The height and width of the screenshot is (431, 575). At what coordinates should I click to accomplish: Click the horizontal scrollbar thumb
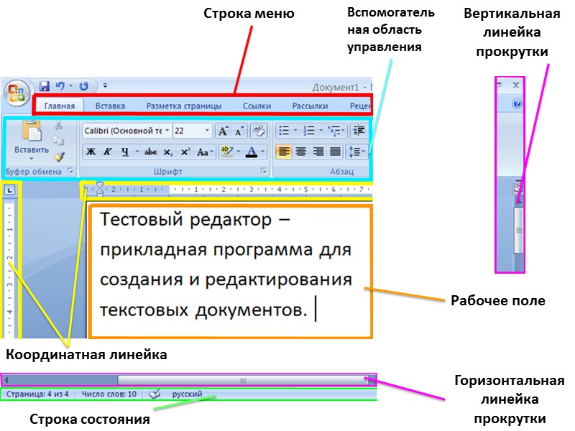[242, 381]
